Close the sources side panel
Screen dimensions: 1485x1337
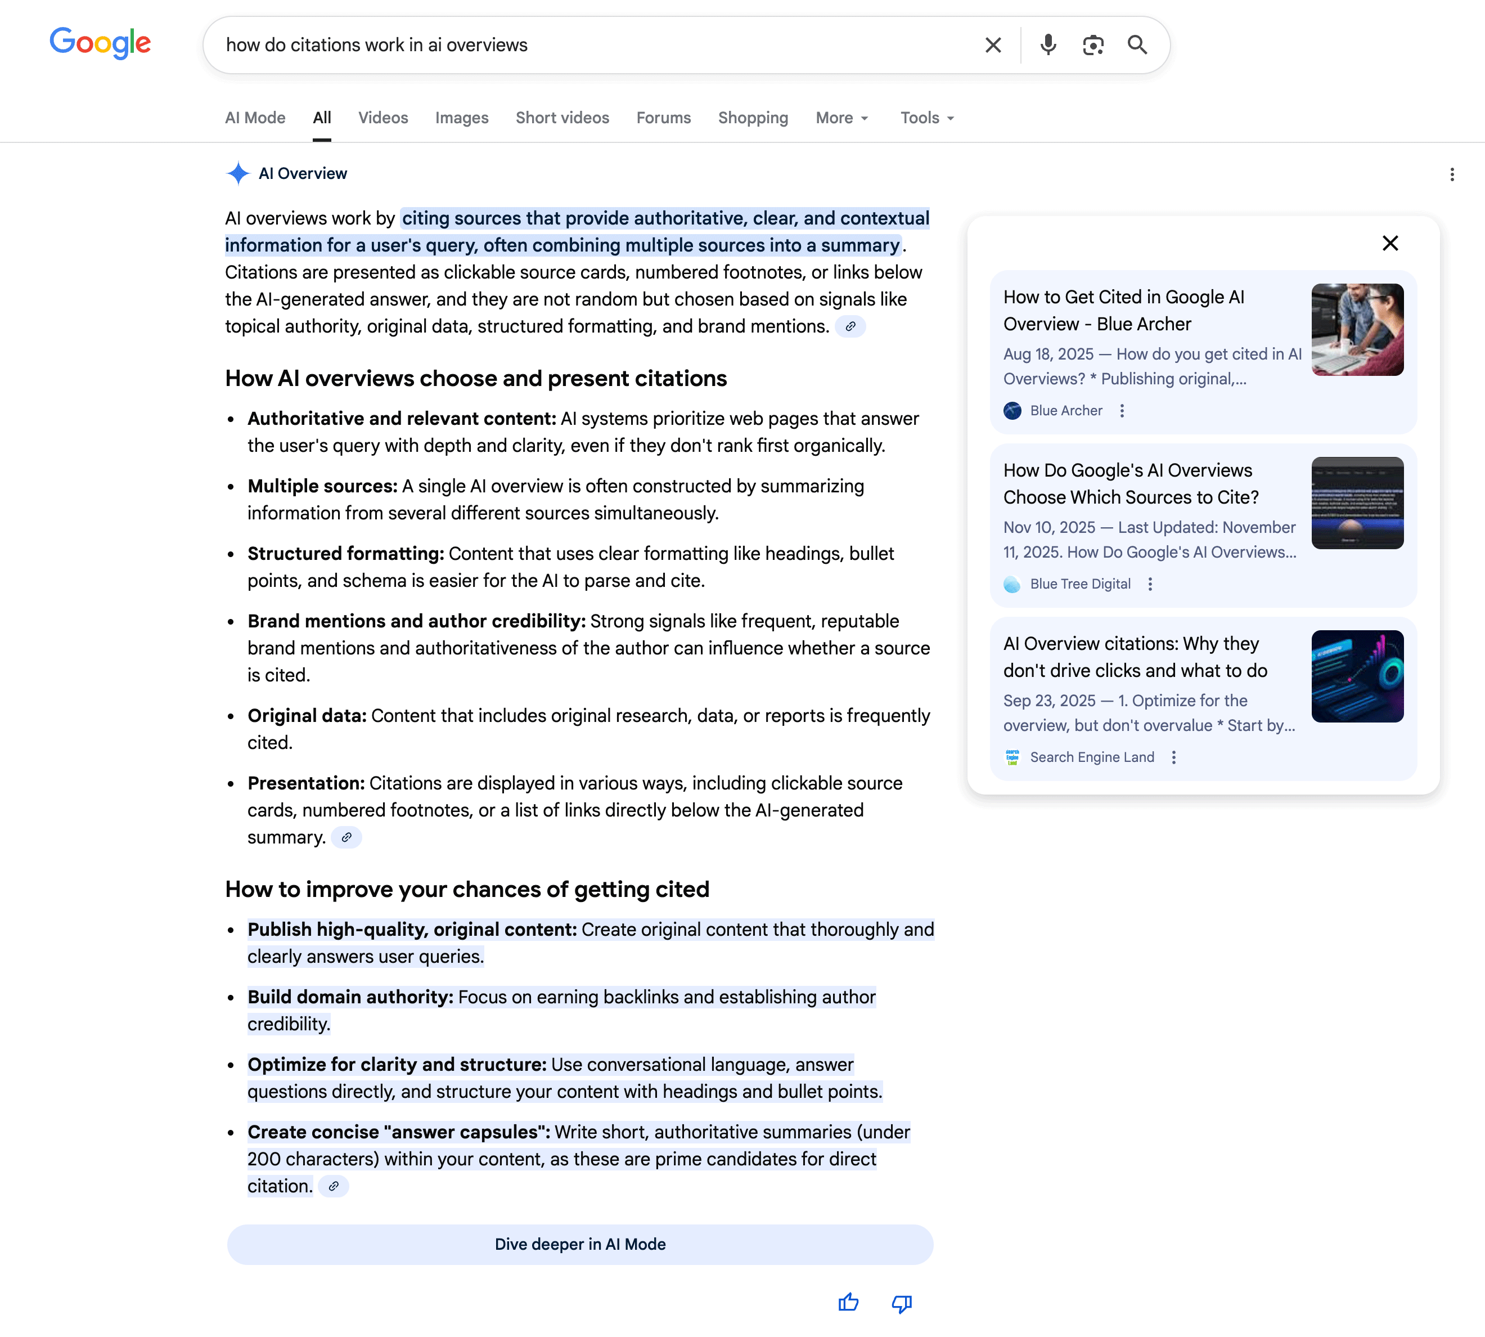(x=1389, y=243)
